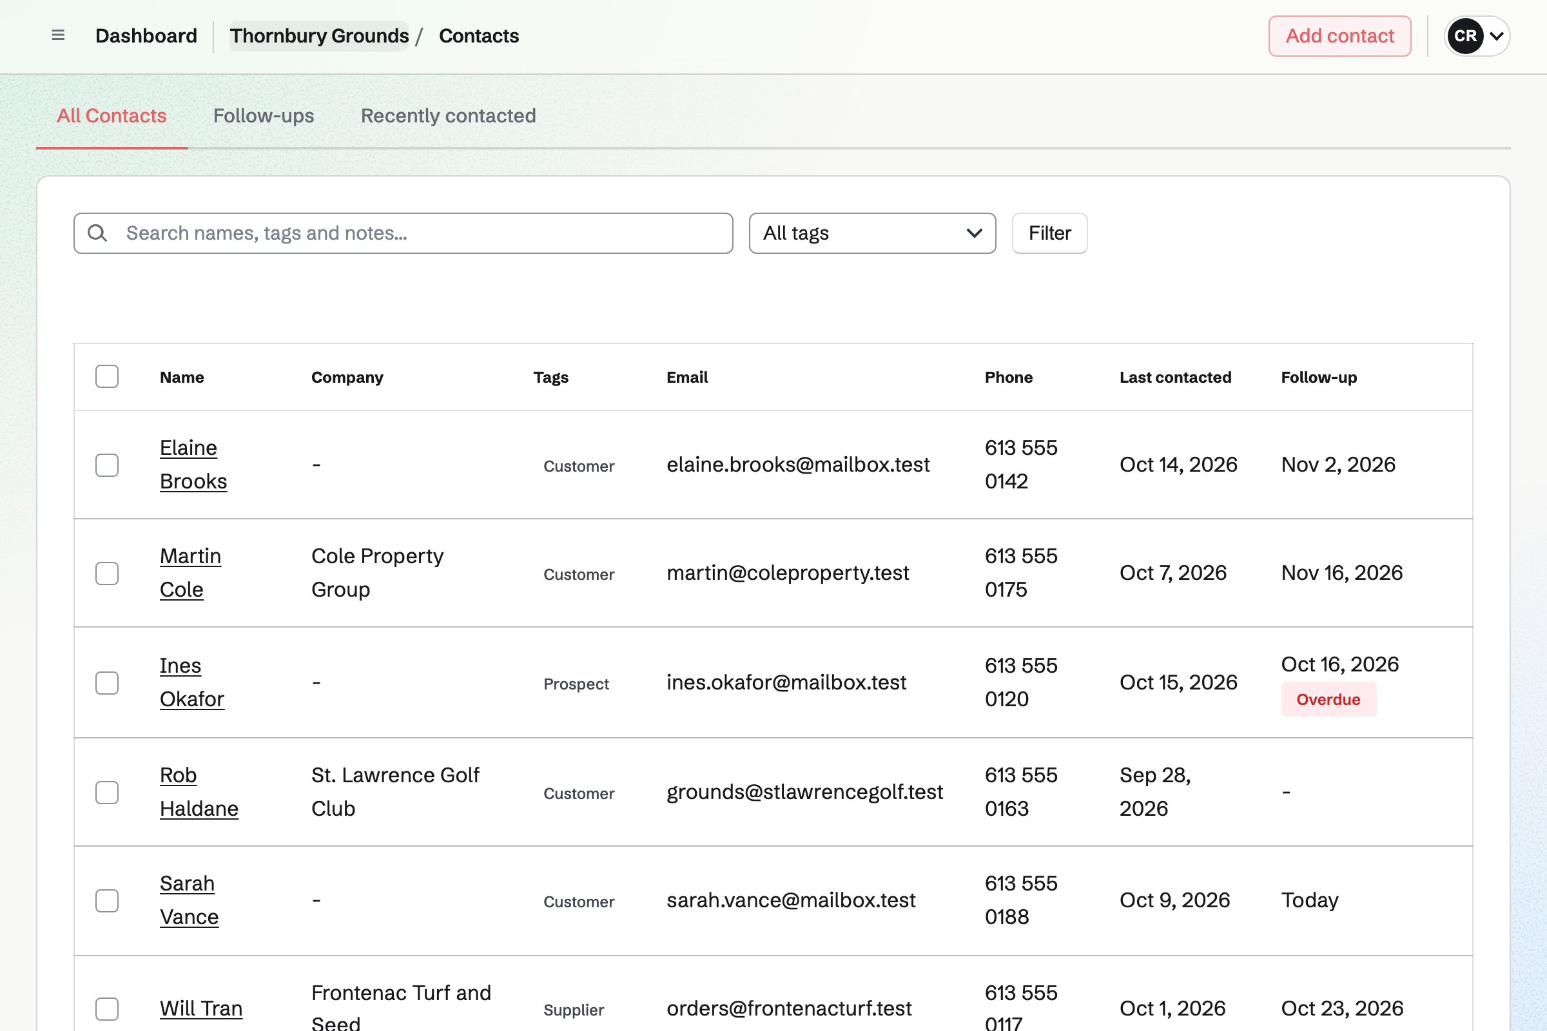The image size is (1547, 1031).
Task: Toggle the select-all contacts checkbox
Action: pyautogui.click(x=106, y=377)
